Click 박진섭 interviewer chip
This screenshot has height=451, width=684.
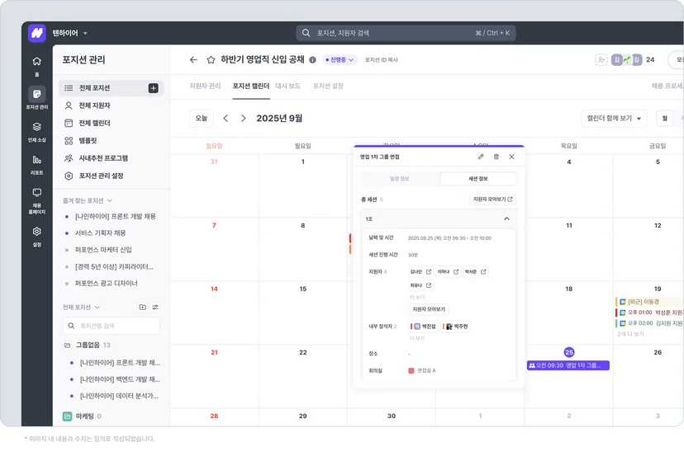tap(424, 327)
